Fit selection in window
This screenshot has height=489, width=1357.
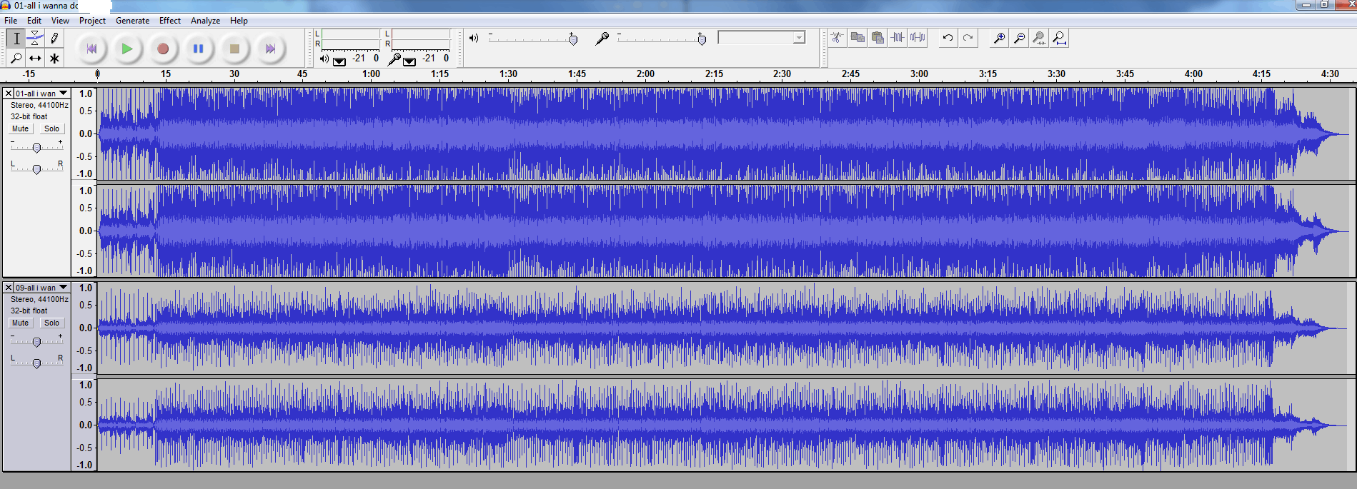coord(1040,38)
